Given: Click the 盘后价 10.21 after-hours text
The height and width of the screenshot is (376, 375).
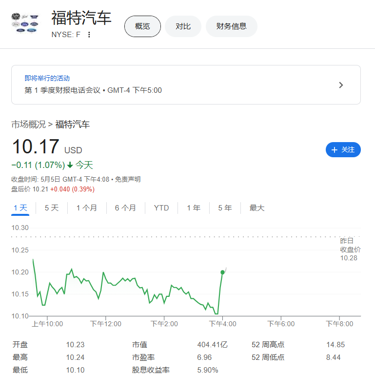Looking at the screenshot, I should click(30, 189).
